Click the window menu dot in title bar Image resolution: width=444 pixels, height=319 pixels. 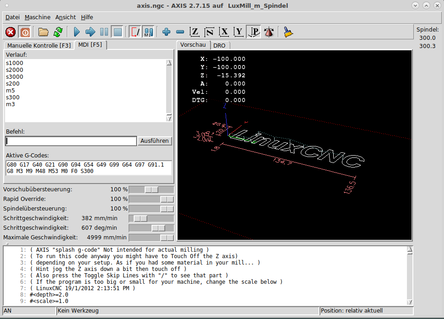7,5
